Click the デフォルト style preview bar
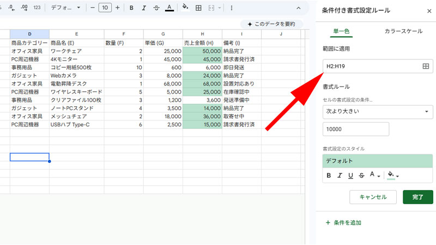 pos(378,161)
